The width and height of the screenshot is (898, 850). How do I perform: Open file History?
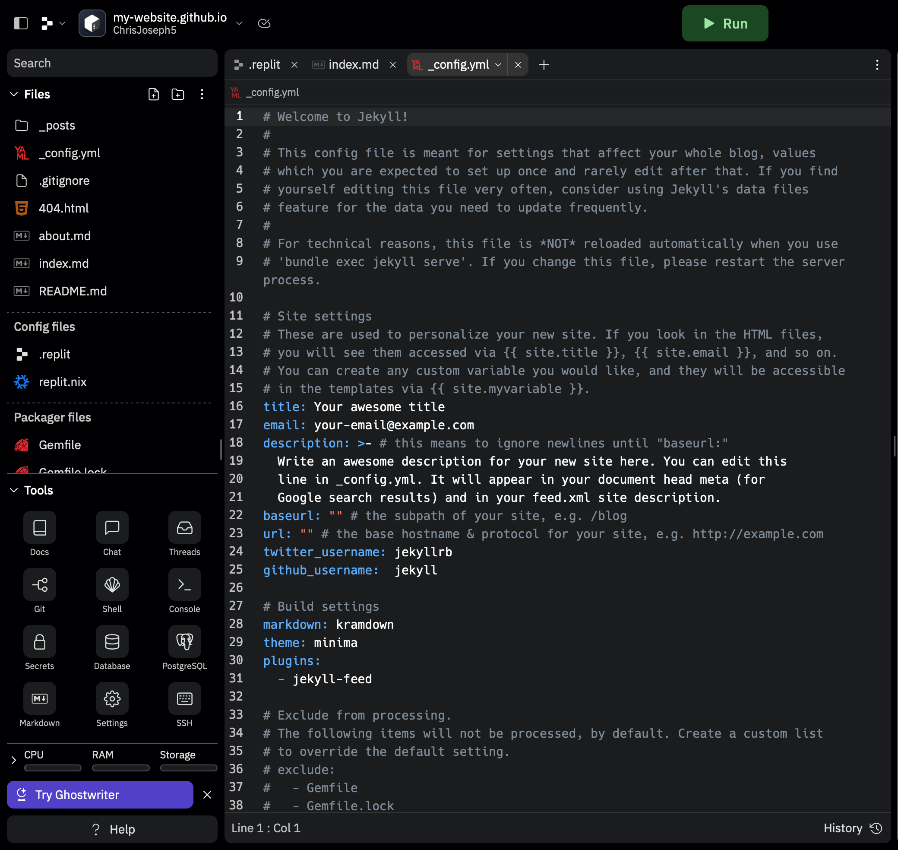(853, 828)
